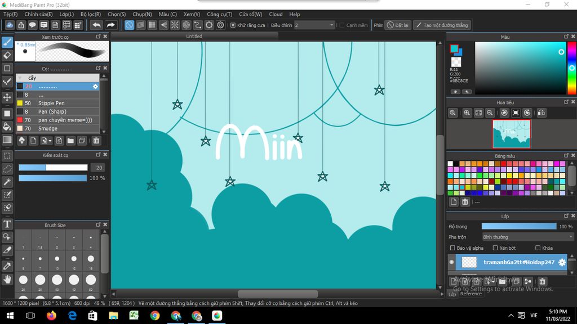Hide the tramanh6a2tt#Hoidap247 layer visibility
577x324 pixels.
click(451, 262)
